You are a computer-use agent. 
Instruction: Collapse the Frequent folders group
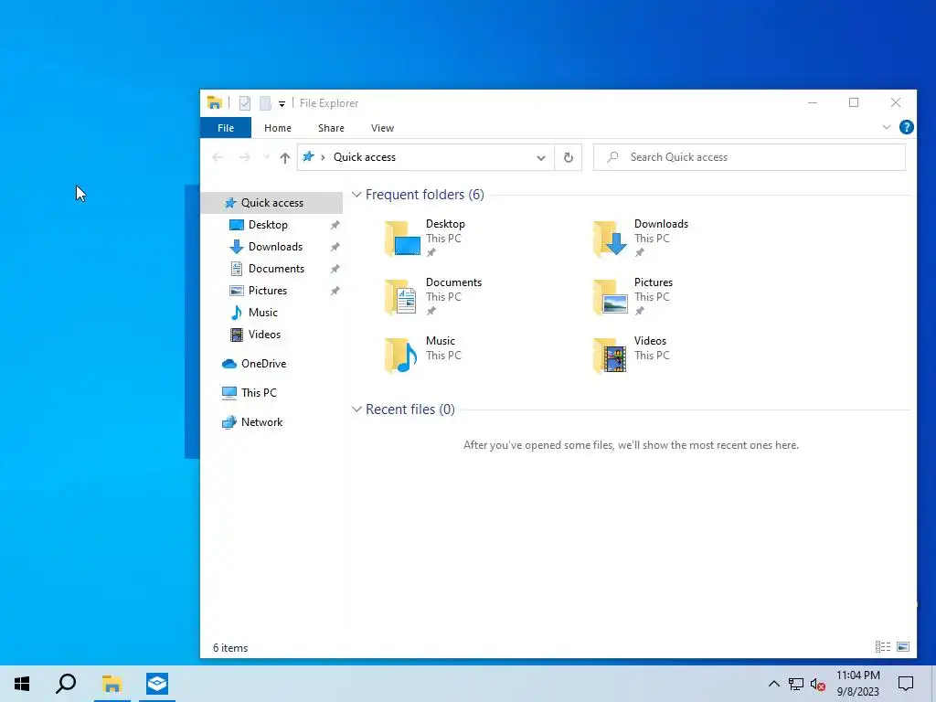356,195
